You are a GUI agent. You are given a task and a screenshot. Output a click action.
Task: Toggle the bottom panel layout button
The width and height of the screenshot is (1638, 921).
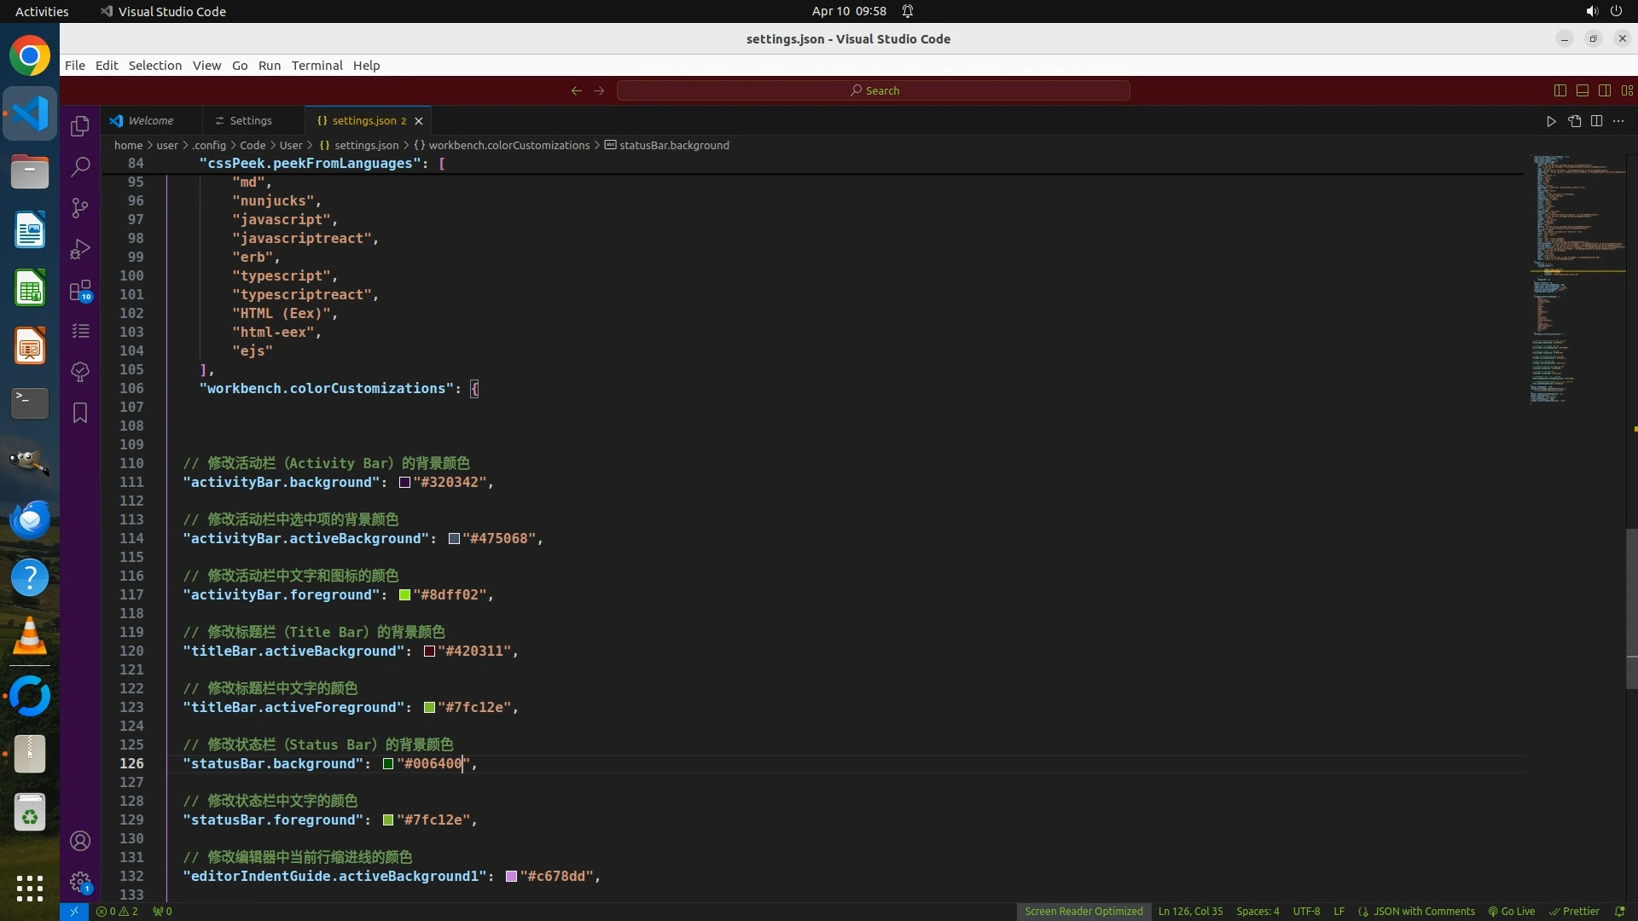(x=1583, y=90)
